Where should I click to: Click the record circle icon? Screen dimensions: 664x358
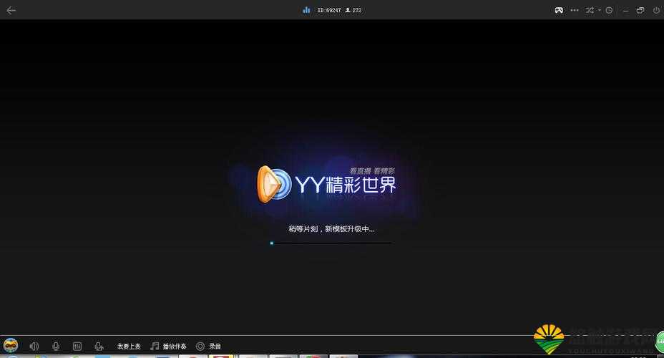(x=200, y=346)
